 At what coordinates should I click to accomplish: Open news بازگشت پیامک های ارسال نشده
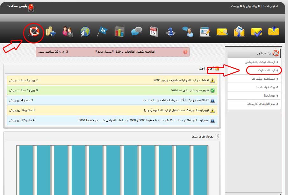coord(112,100)
